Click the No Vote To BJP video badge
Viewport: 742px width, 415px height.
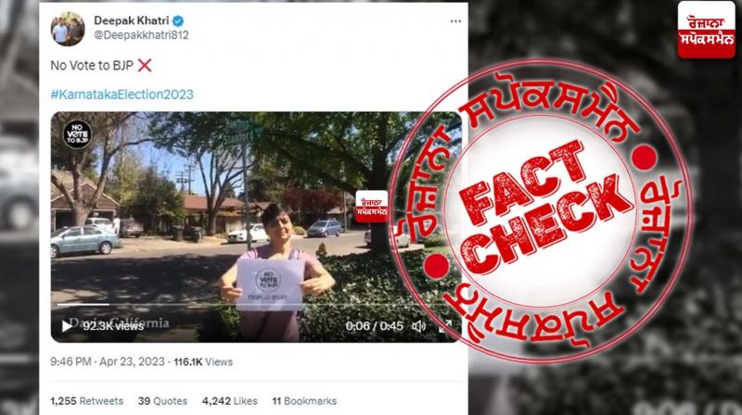tap(77, 134)
